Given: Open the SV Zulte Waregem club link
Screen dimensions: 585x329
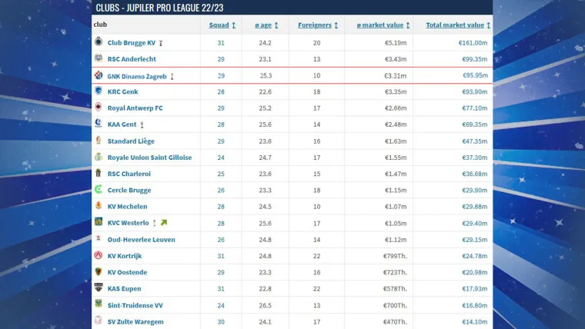Looking at the screenshot, I should (x=137, y=321).
